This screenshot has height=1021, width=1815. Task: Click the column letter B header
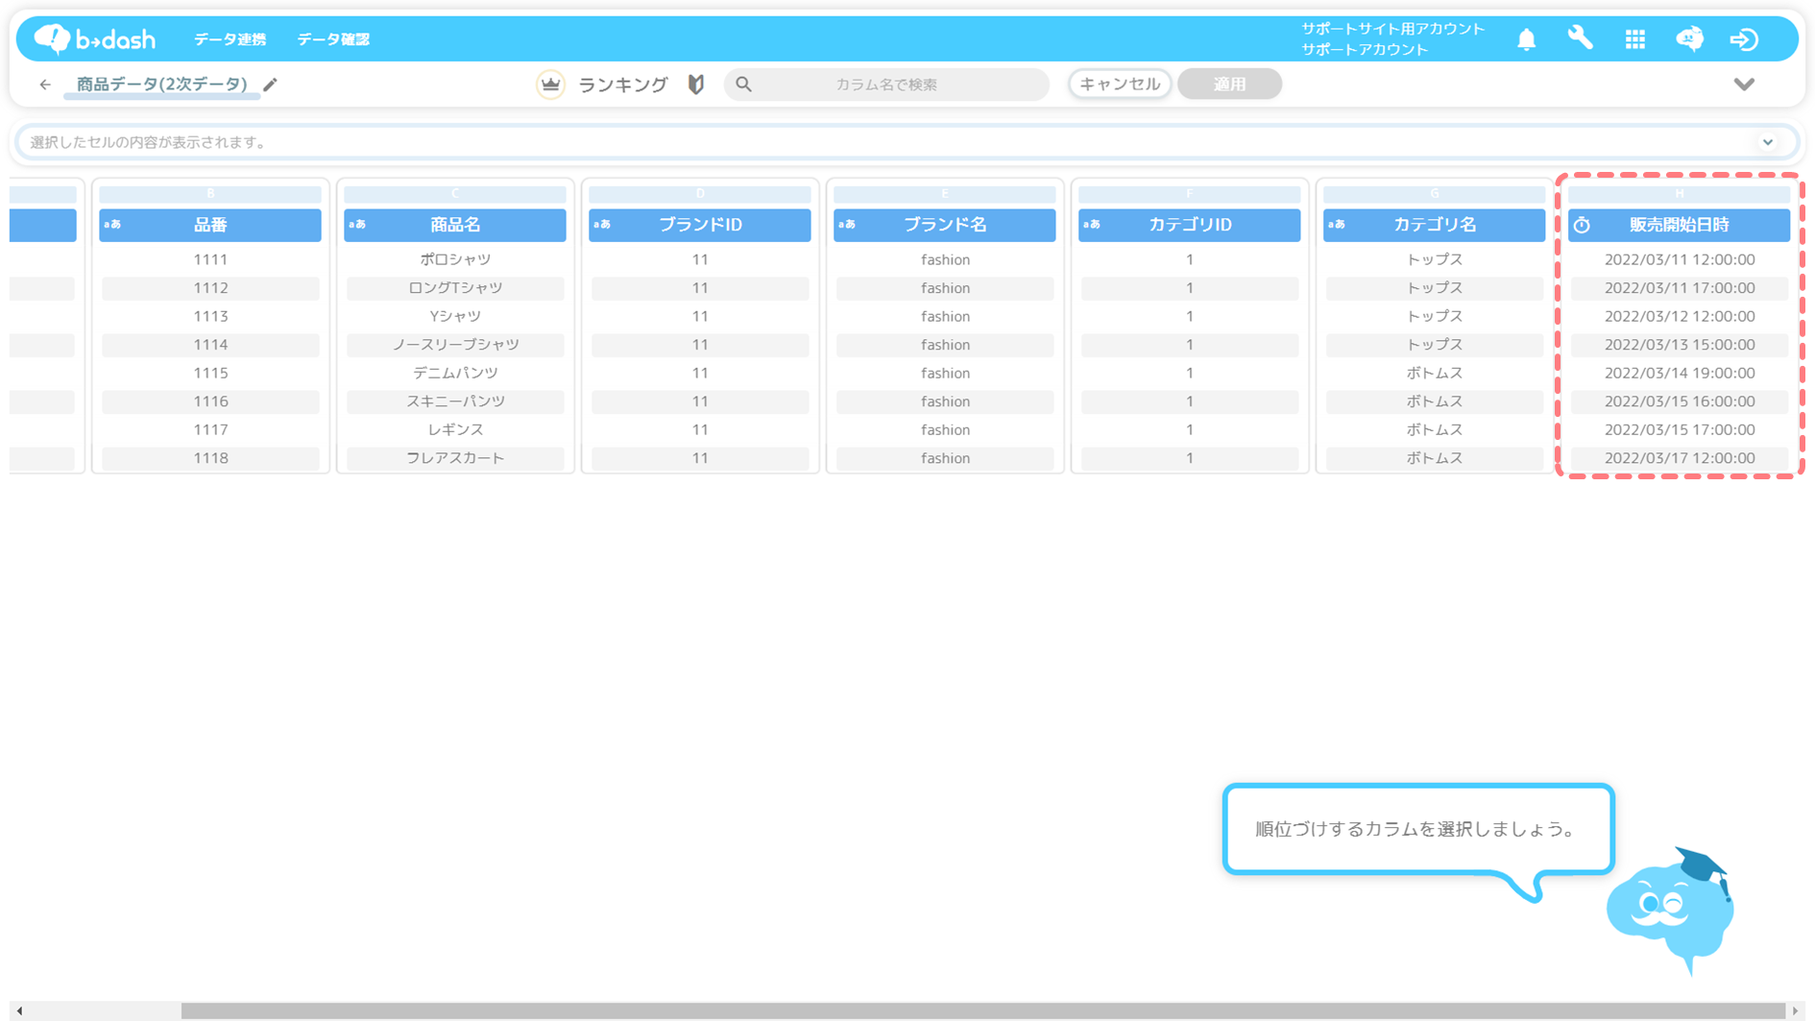pyautogui.click(x=210, y=194)
